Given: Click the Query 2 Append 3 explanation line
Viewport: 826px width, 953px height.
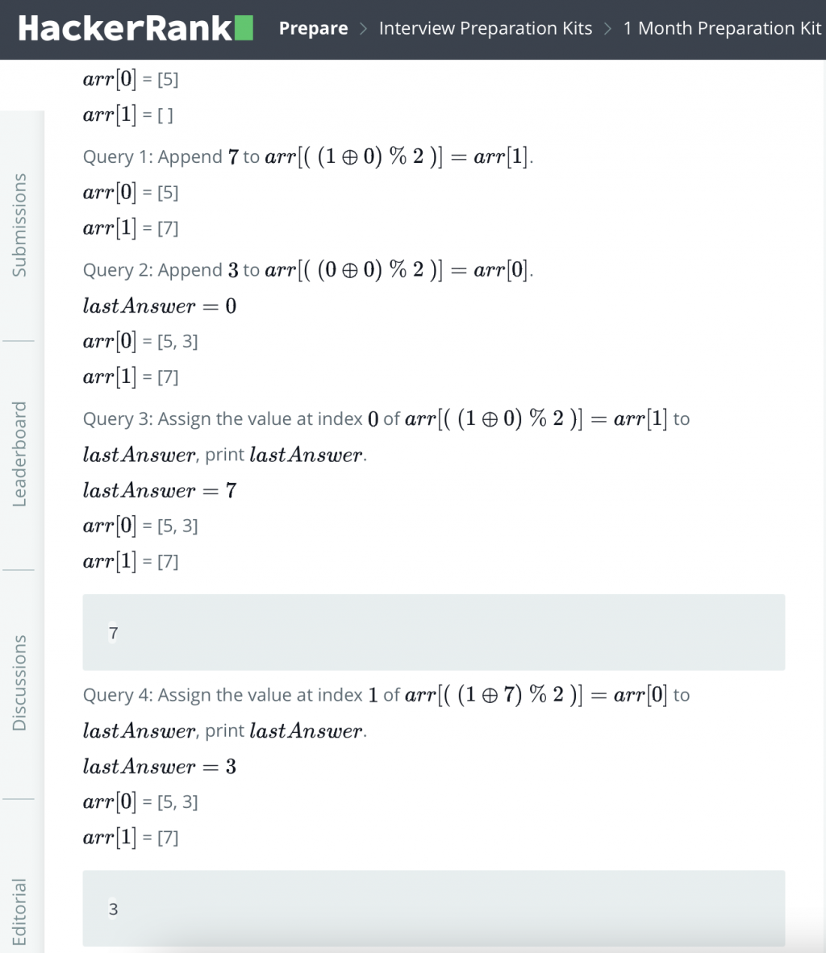Looking at the screenshot, I should [x=308, y=270].
